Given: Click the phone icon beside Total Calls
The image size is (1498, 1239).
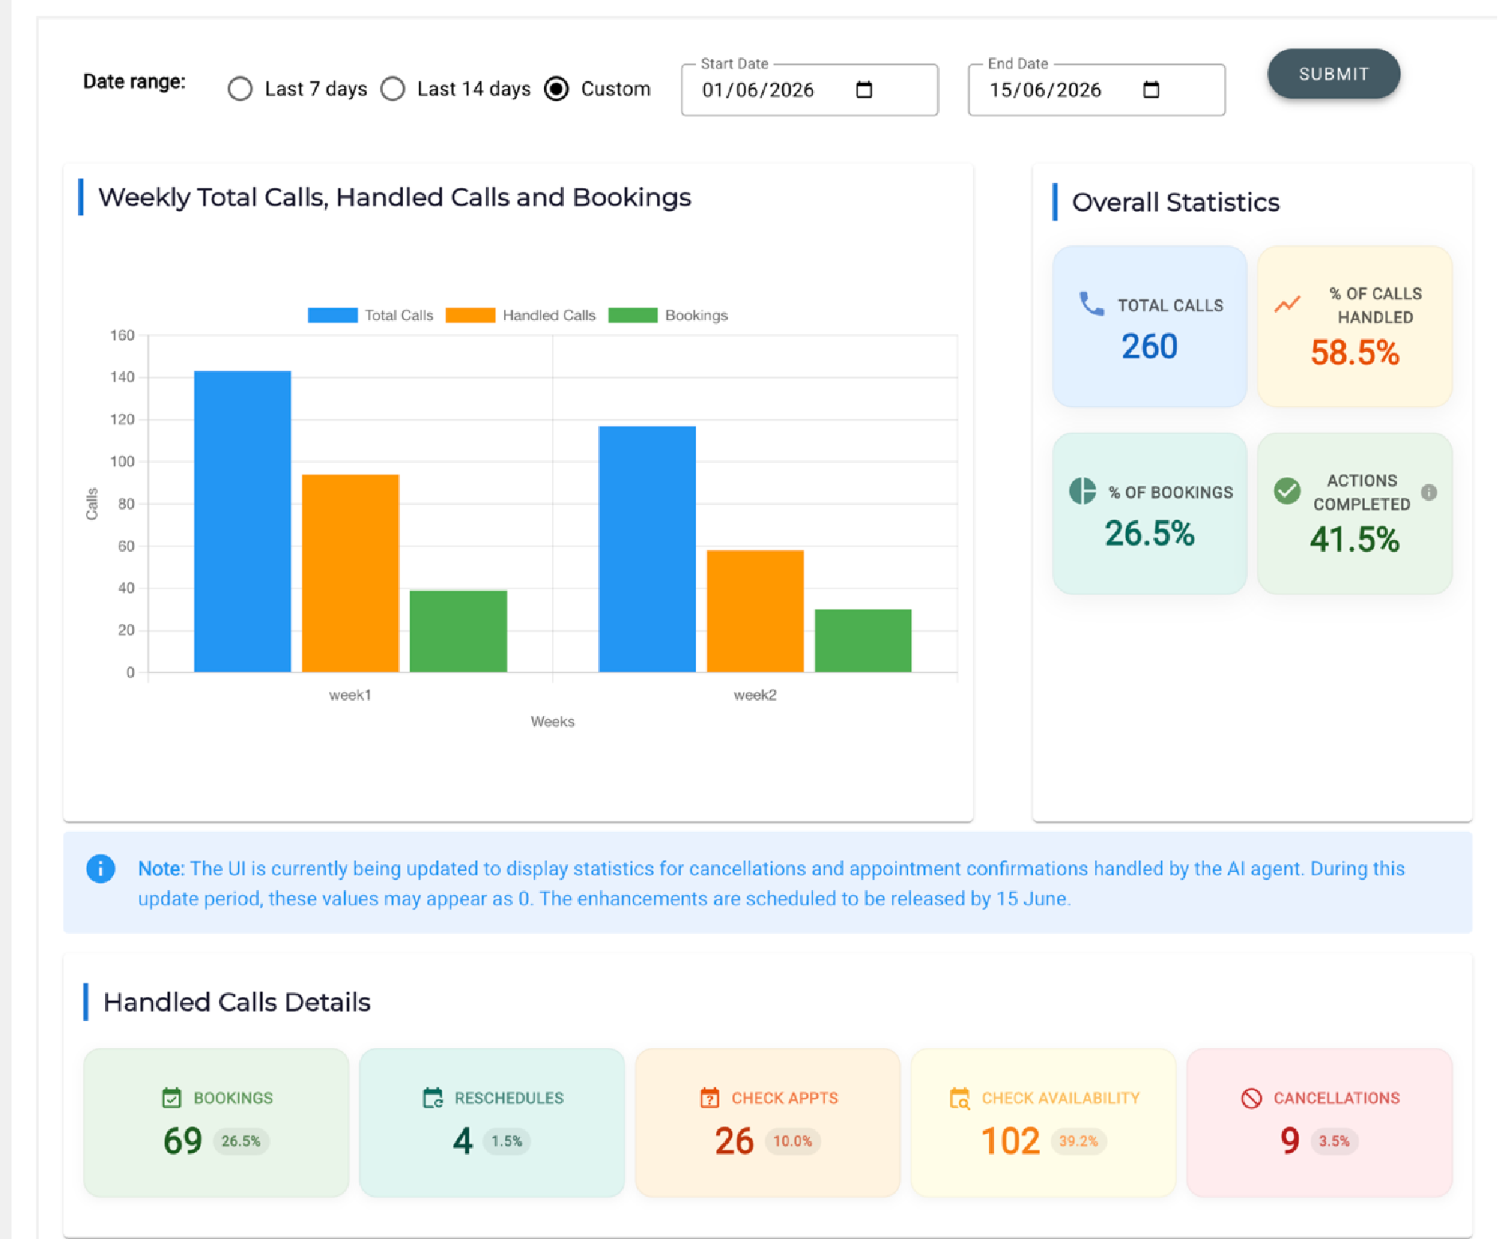Looking at the screenshot, I should [1091, 304].
